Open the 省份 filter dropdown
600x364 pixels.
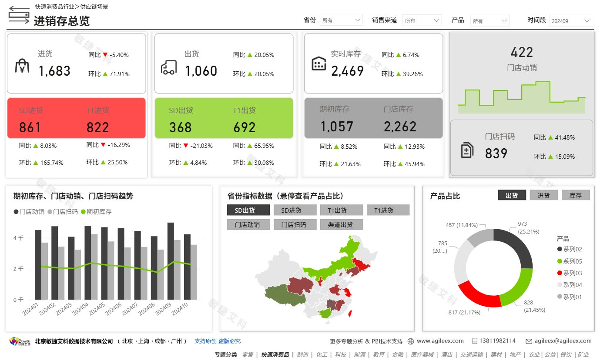click(x=341, y=20)
